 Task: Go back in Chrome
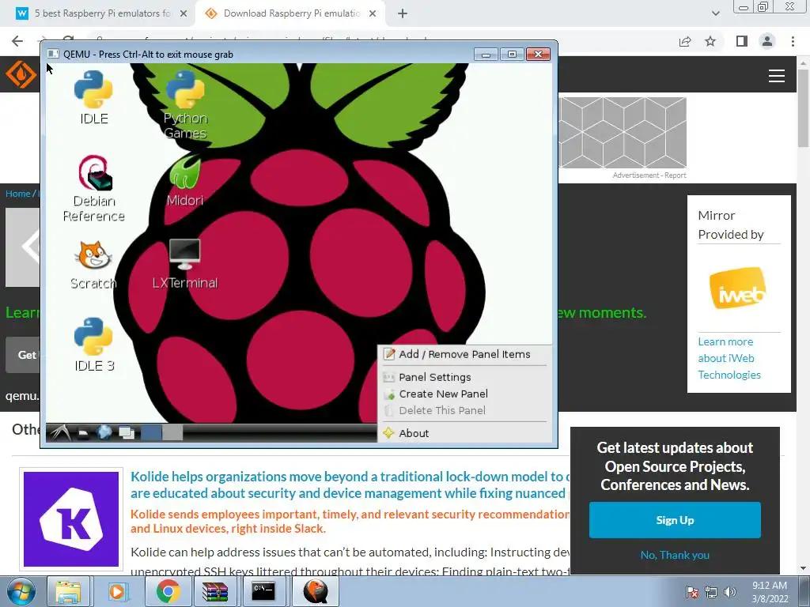coord(17,41)
